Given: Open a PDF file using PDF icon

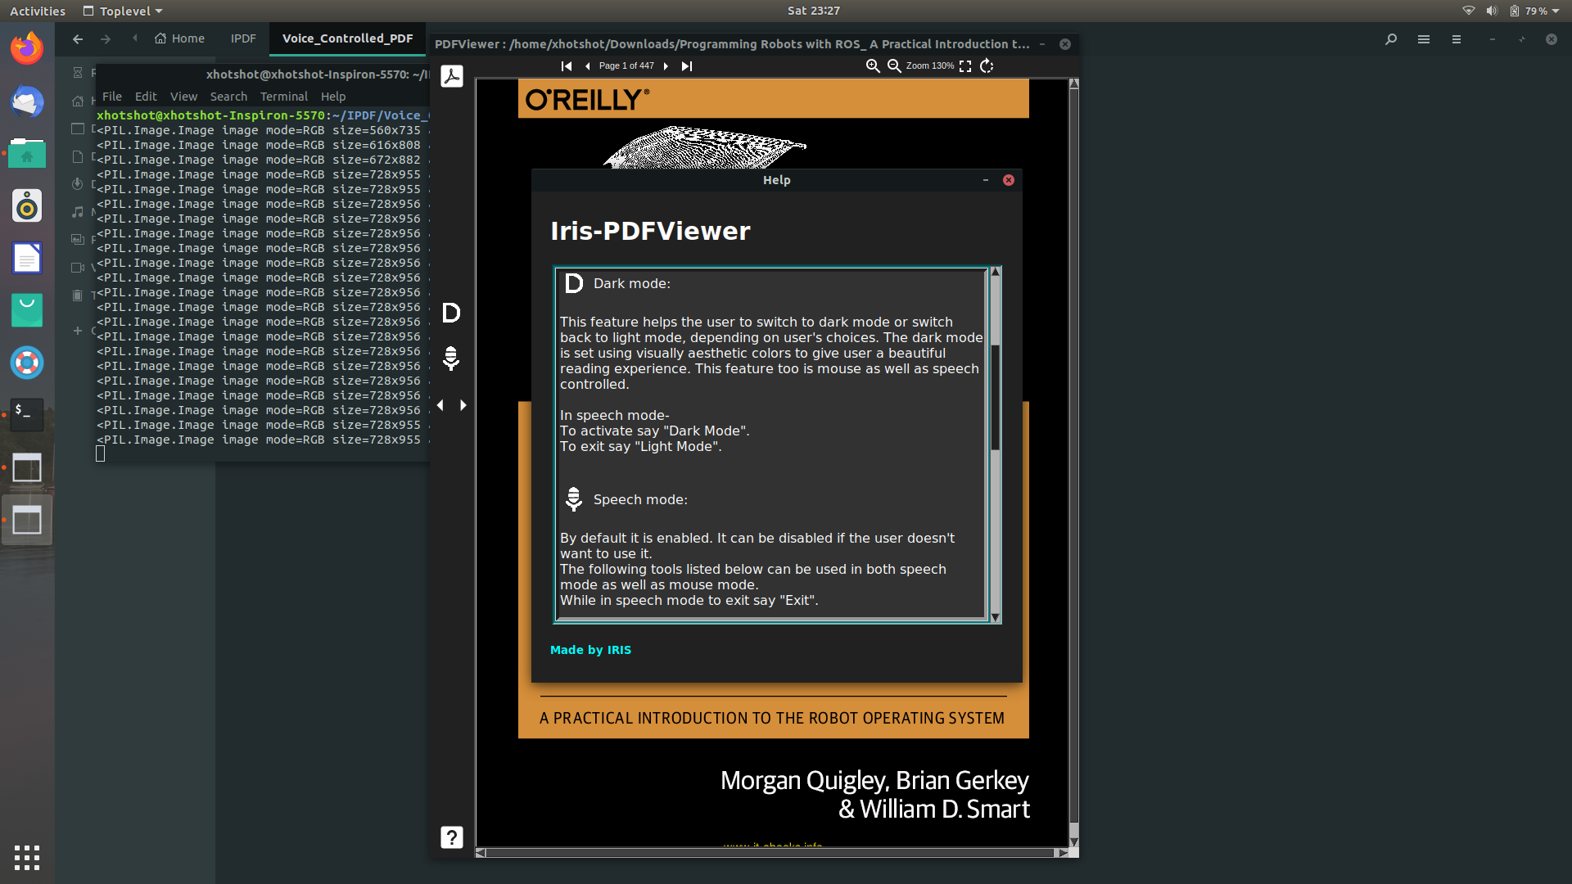Looking at the screenshot, I should (x=451, y=76).
